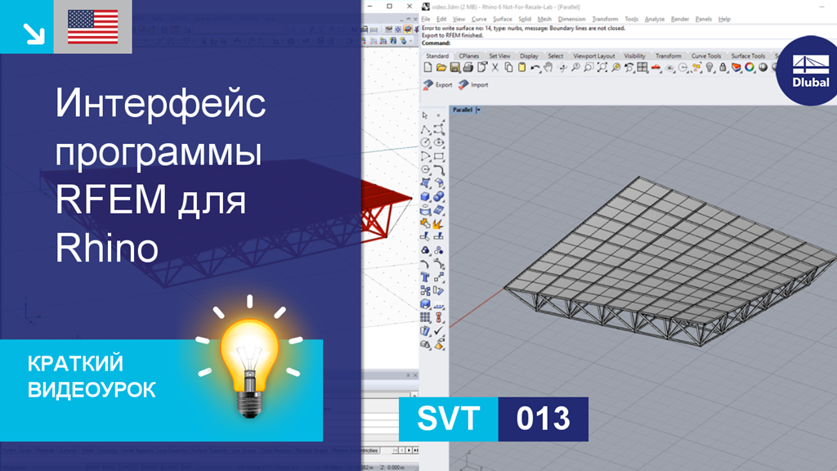The image size is (837, 471).
Task: Click the Save diskette icon
Action: (454, 68)
